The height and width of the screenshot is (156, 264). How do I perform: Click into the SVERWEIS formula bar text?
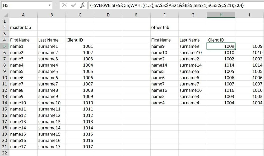coord(167,5)
